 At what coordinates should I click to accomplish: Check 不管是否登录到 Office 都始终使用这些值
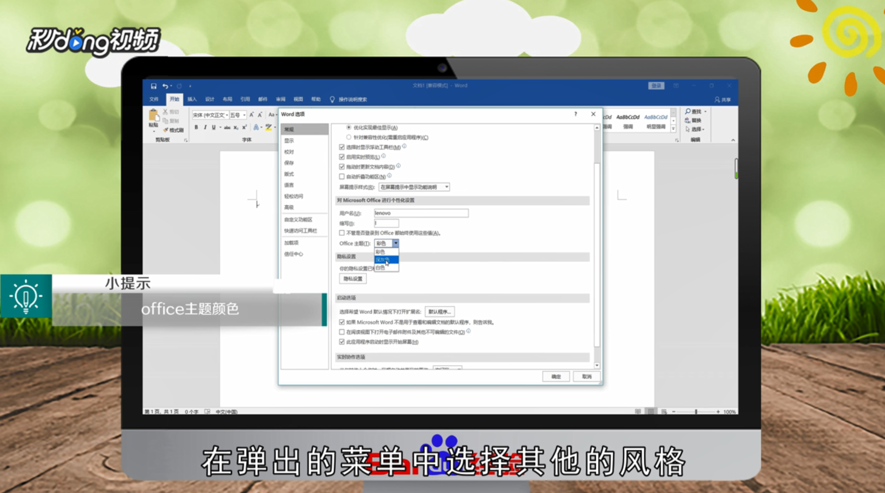342,233
